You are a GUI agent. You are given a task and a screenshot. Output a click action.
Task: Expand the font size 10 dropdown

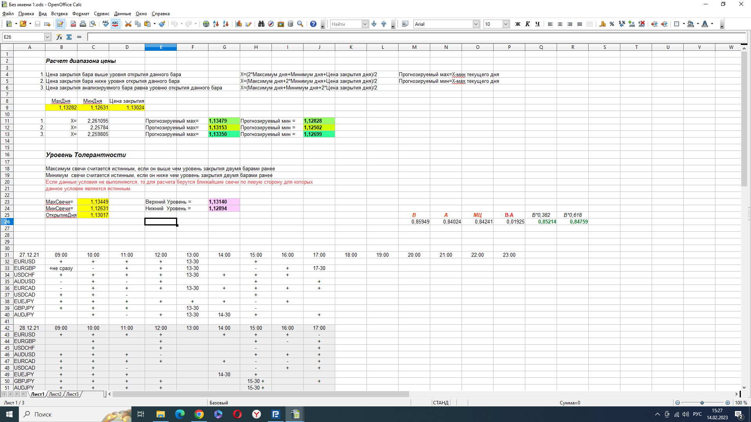click(x=506, y=24)
